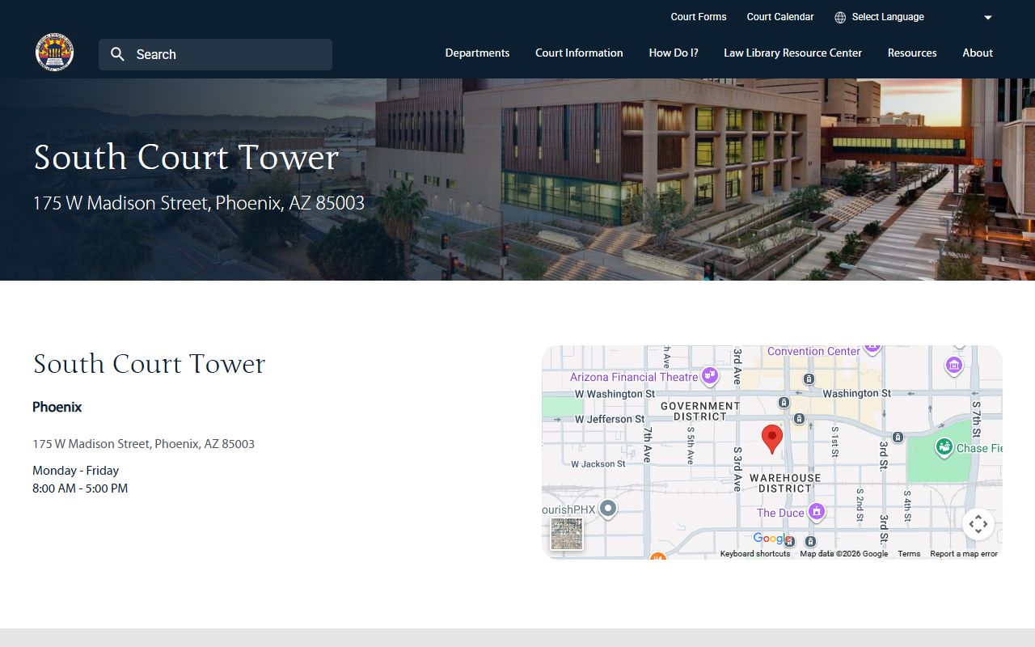Open the Law Library Resource Center menu
The image size is (1035, 647).
click(x=792, y=53)
